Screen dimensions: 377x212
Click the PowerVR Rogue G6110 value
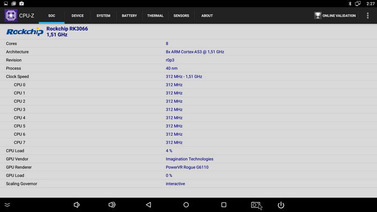click(187, 167)
